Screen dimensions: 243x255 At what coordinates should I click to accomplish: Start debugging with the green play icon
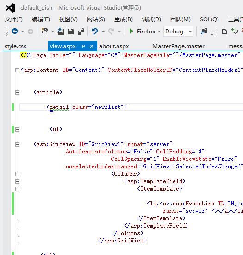pos(131,31)
